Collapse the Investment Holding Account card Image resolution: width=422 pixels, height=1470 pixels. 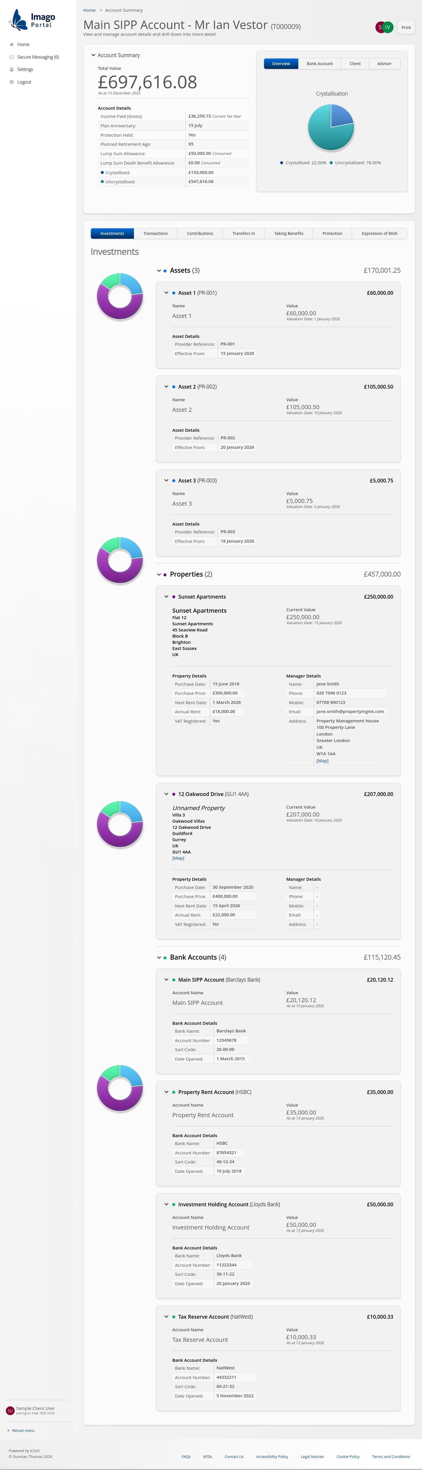click(166, 1204)
